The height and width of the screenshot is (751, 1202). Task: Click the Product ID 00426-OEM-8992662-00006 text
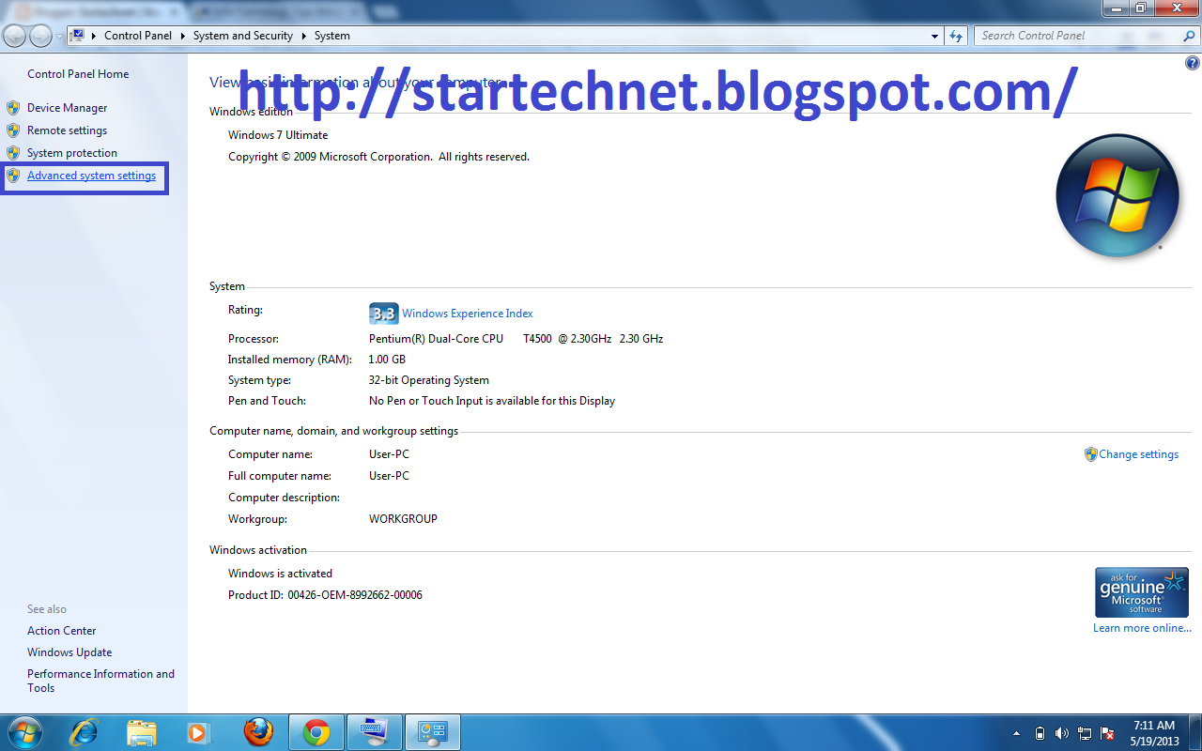click(x=325, y=595)
